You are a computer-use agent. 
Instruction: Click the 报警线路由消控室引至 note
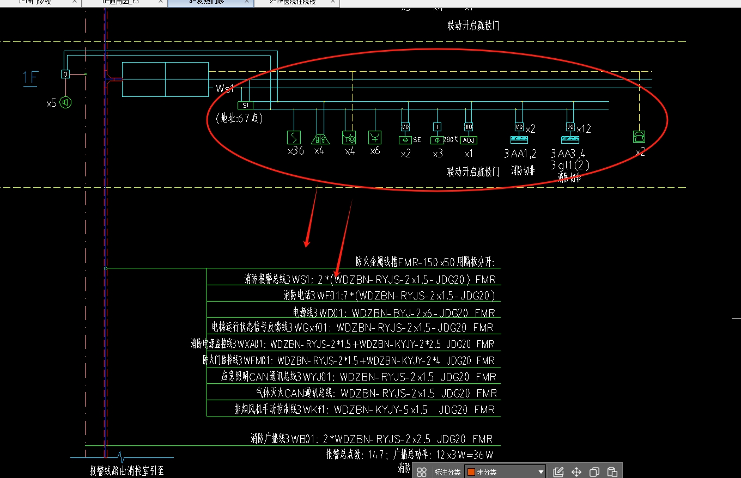point(127,471)
